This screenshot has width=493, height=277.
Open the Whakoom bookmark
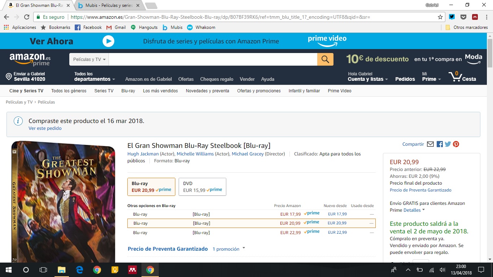(201, 27)
